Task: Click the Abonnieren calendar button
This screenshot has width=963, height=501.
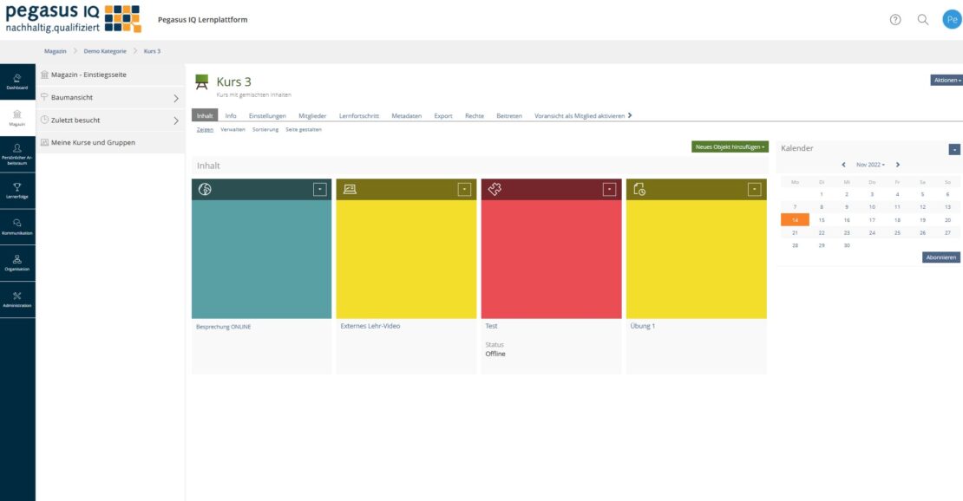Action: coord(940,257)
